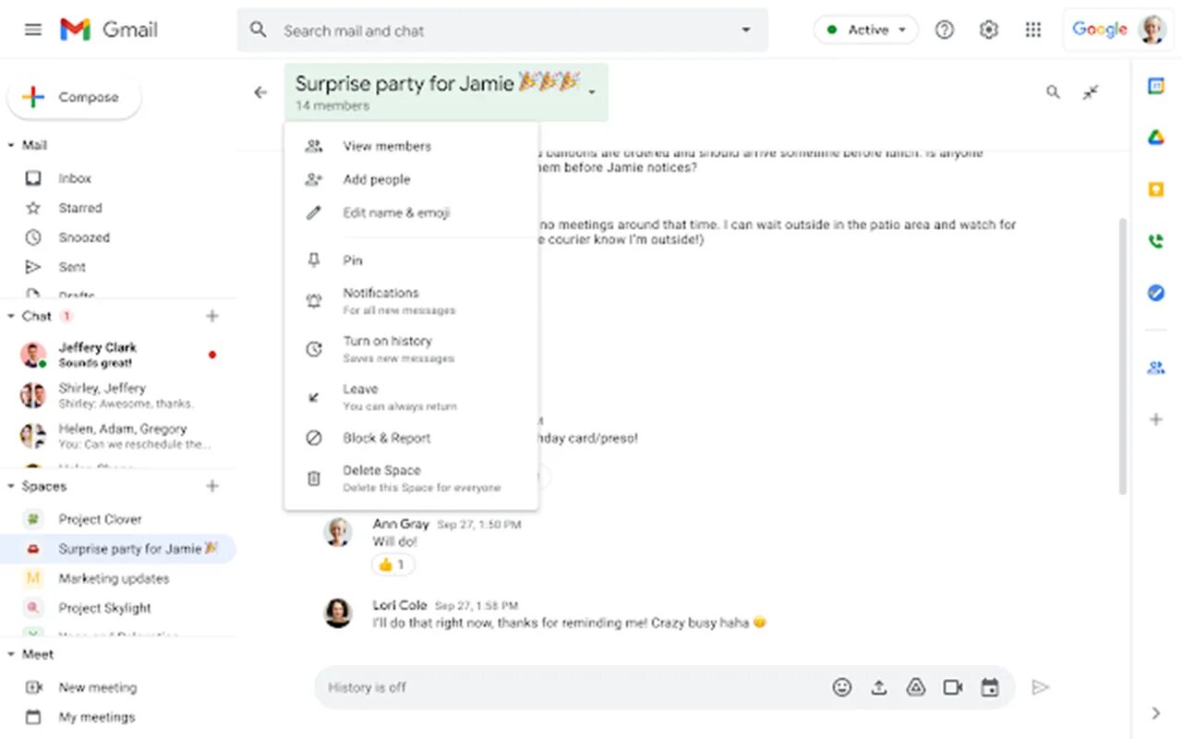This screenshot has height=739, width=1182.
Task: Select the upload file icon in message bar
Action: [x=878, y=687]
